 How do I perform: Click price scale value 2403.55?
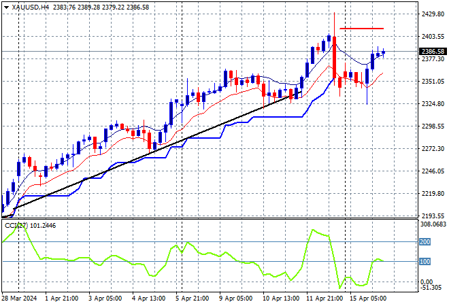[x=433, y=36]
